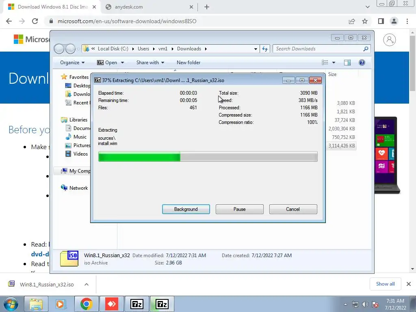Viewport: 416px width, 312px height.
Task: Open a new Chrome tab
Action: point(207,7)
